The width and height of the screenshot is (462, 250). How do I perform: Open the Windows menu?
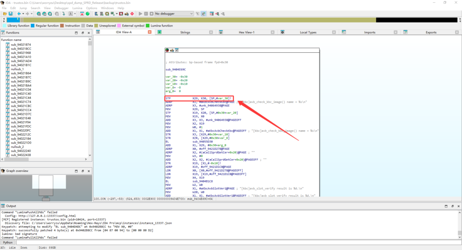[x=107, y=8]
